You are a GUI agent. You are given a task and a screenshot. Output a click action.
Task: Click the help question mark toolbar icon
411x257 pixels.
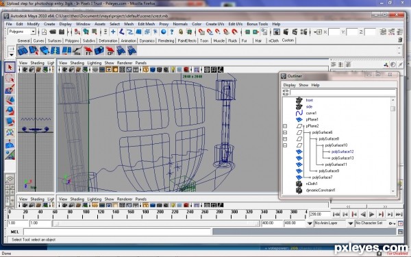point(172,32)
